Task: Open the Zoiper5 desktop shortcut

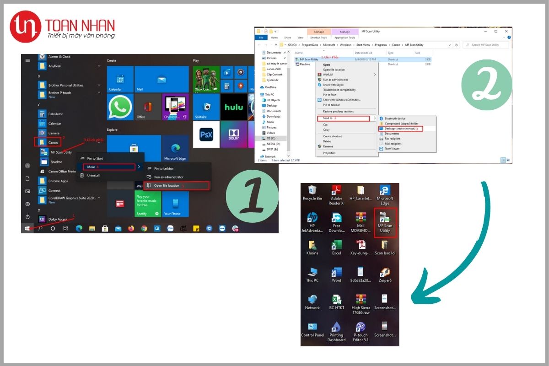Action: (x=385, y=275)
